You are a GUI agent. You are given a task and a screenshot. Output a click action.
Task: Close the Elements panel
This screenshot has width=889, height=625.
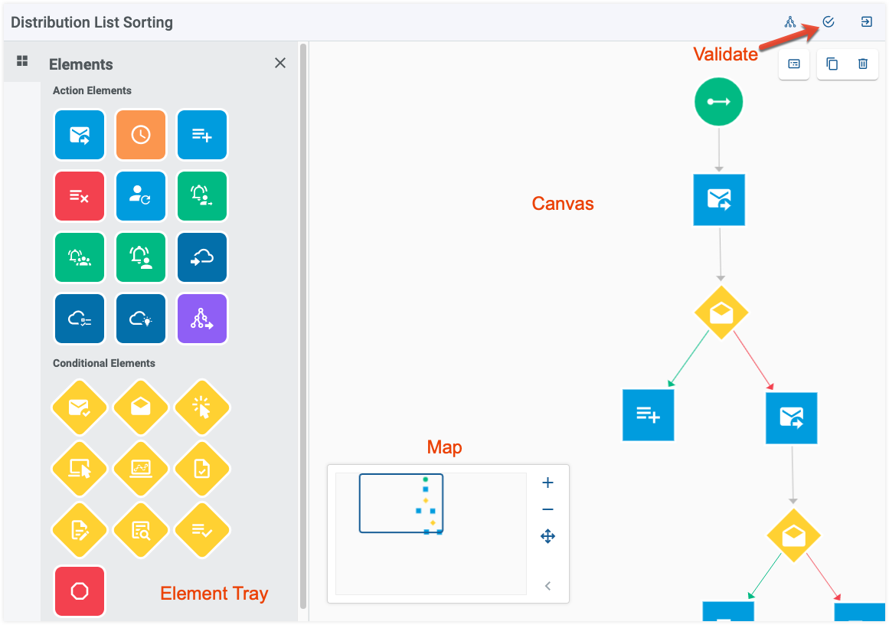280,63
